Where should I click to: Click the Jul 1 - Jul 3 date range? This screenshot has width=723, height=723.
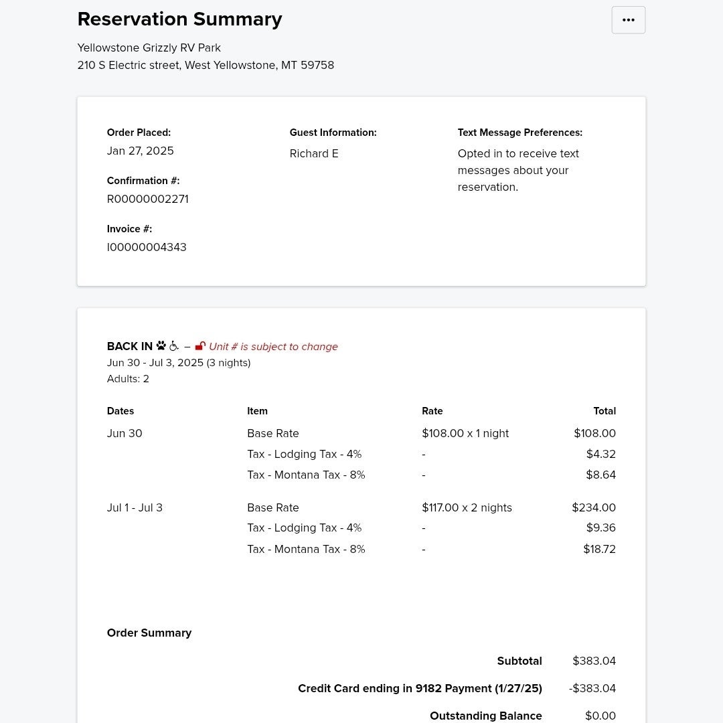click(x=135, y=507)
